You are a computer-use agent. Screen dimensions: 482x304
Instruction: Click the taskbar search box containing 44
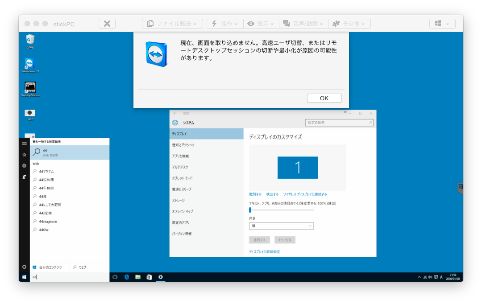click(70, 277)
